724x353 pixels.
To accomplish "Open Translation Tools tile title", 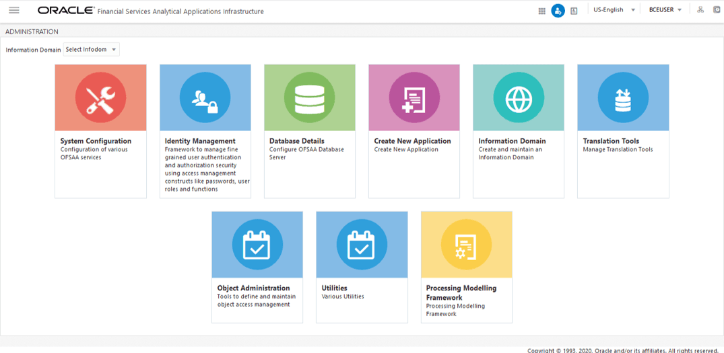I will click(611, 141).
